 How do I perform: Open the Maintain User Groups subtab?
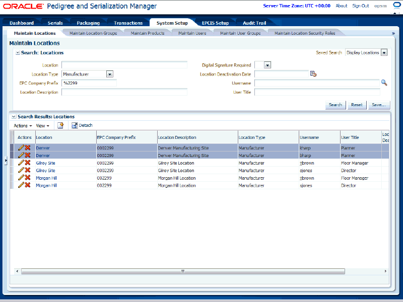point(240,33)
